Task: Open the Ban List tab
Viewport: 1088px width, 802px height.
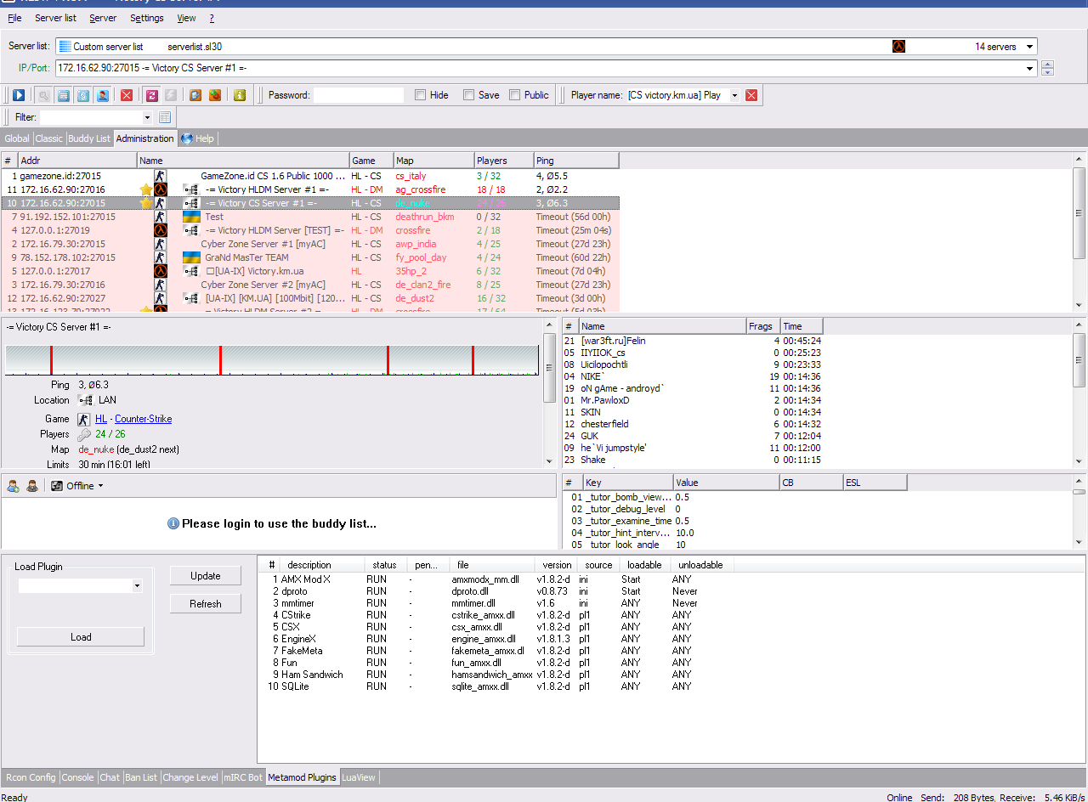Action: (x=141, y=777)
